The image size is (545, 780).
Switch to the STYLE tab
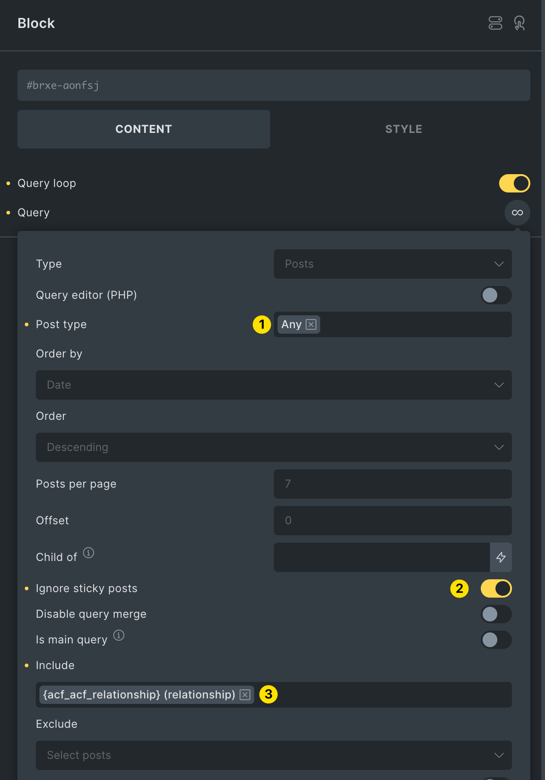click(404, 129)
